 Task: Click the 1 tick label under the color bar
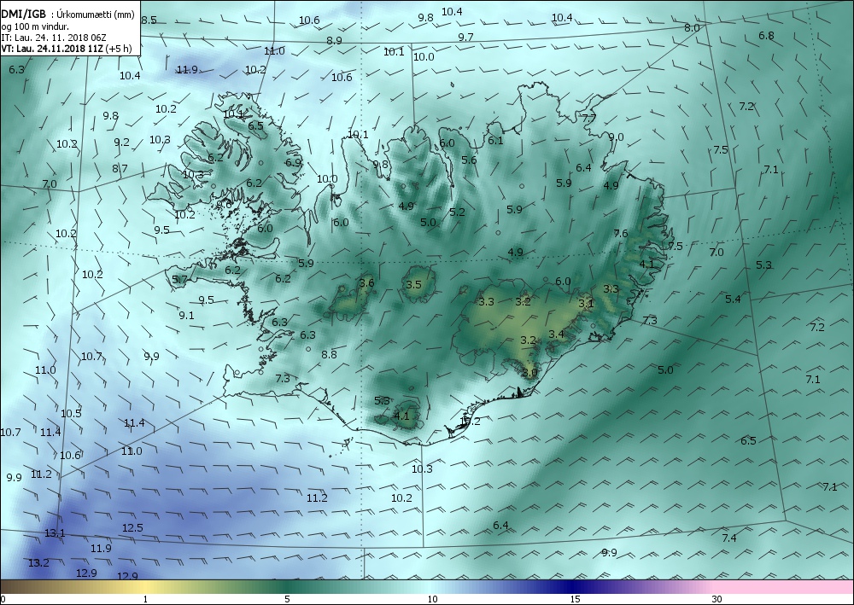pos(145,600)
